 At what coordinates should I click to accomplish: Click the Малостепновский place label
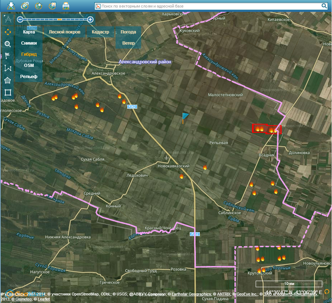pos(226,95)
